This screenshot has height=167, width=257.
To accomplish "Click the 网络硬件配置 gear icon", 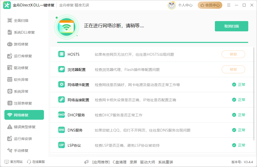I will coord(61,85).
